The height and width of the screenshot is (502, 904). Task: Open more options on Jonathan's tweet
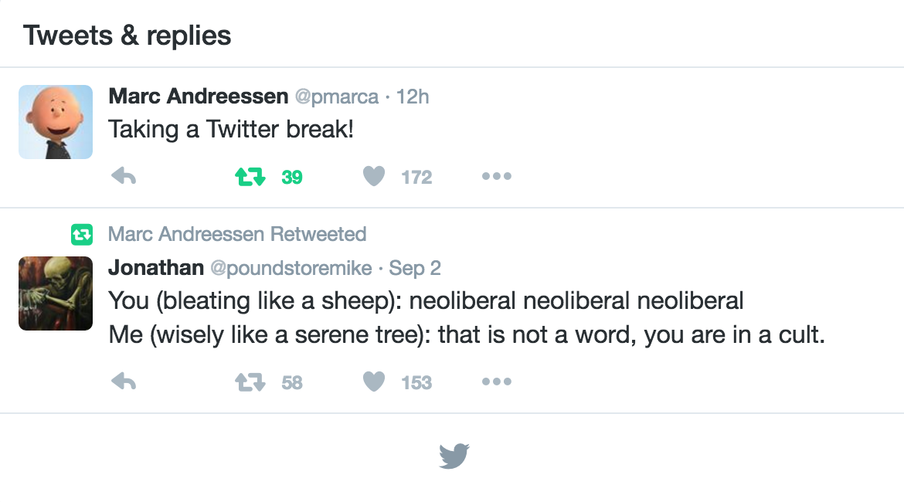coord(496,382)
